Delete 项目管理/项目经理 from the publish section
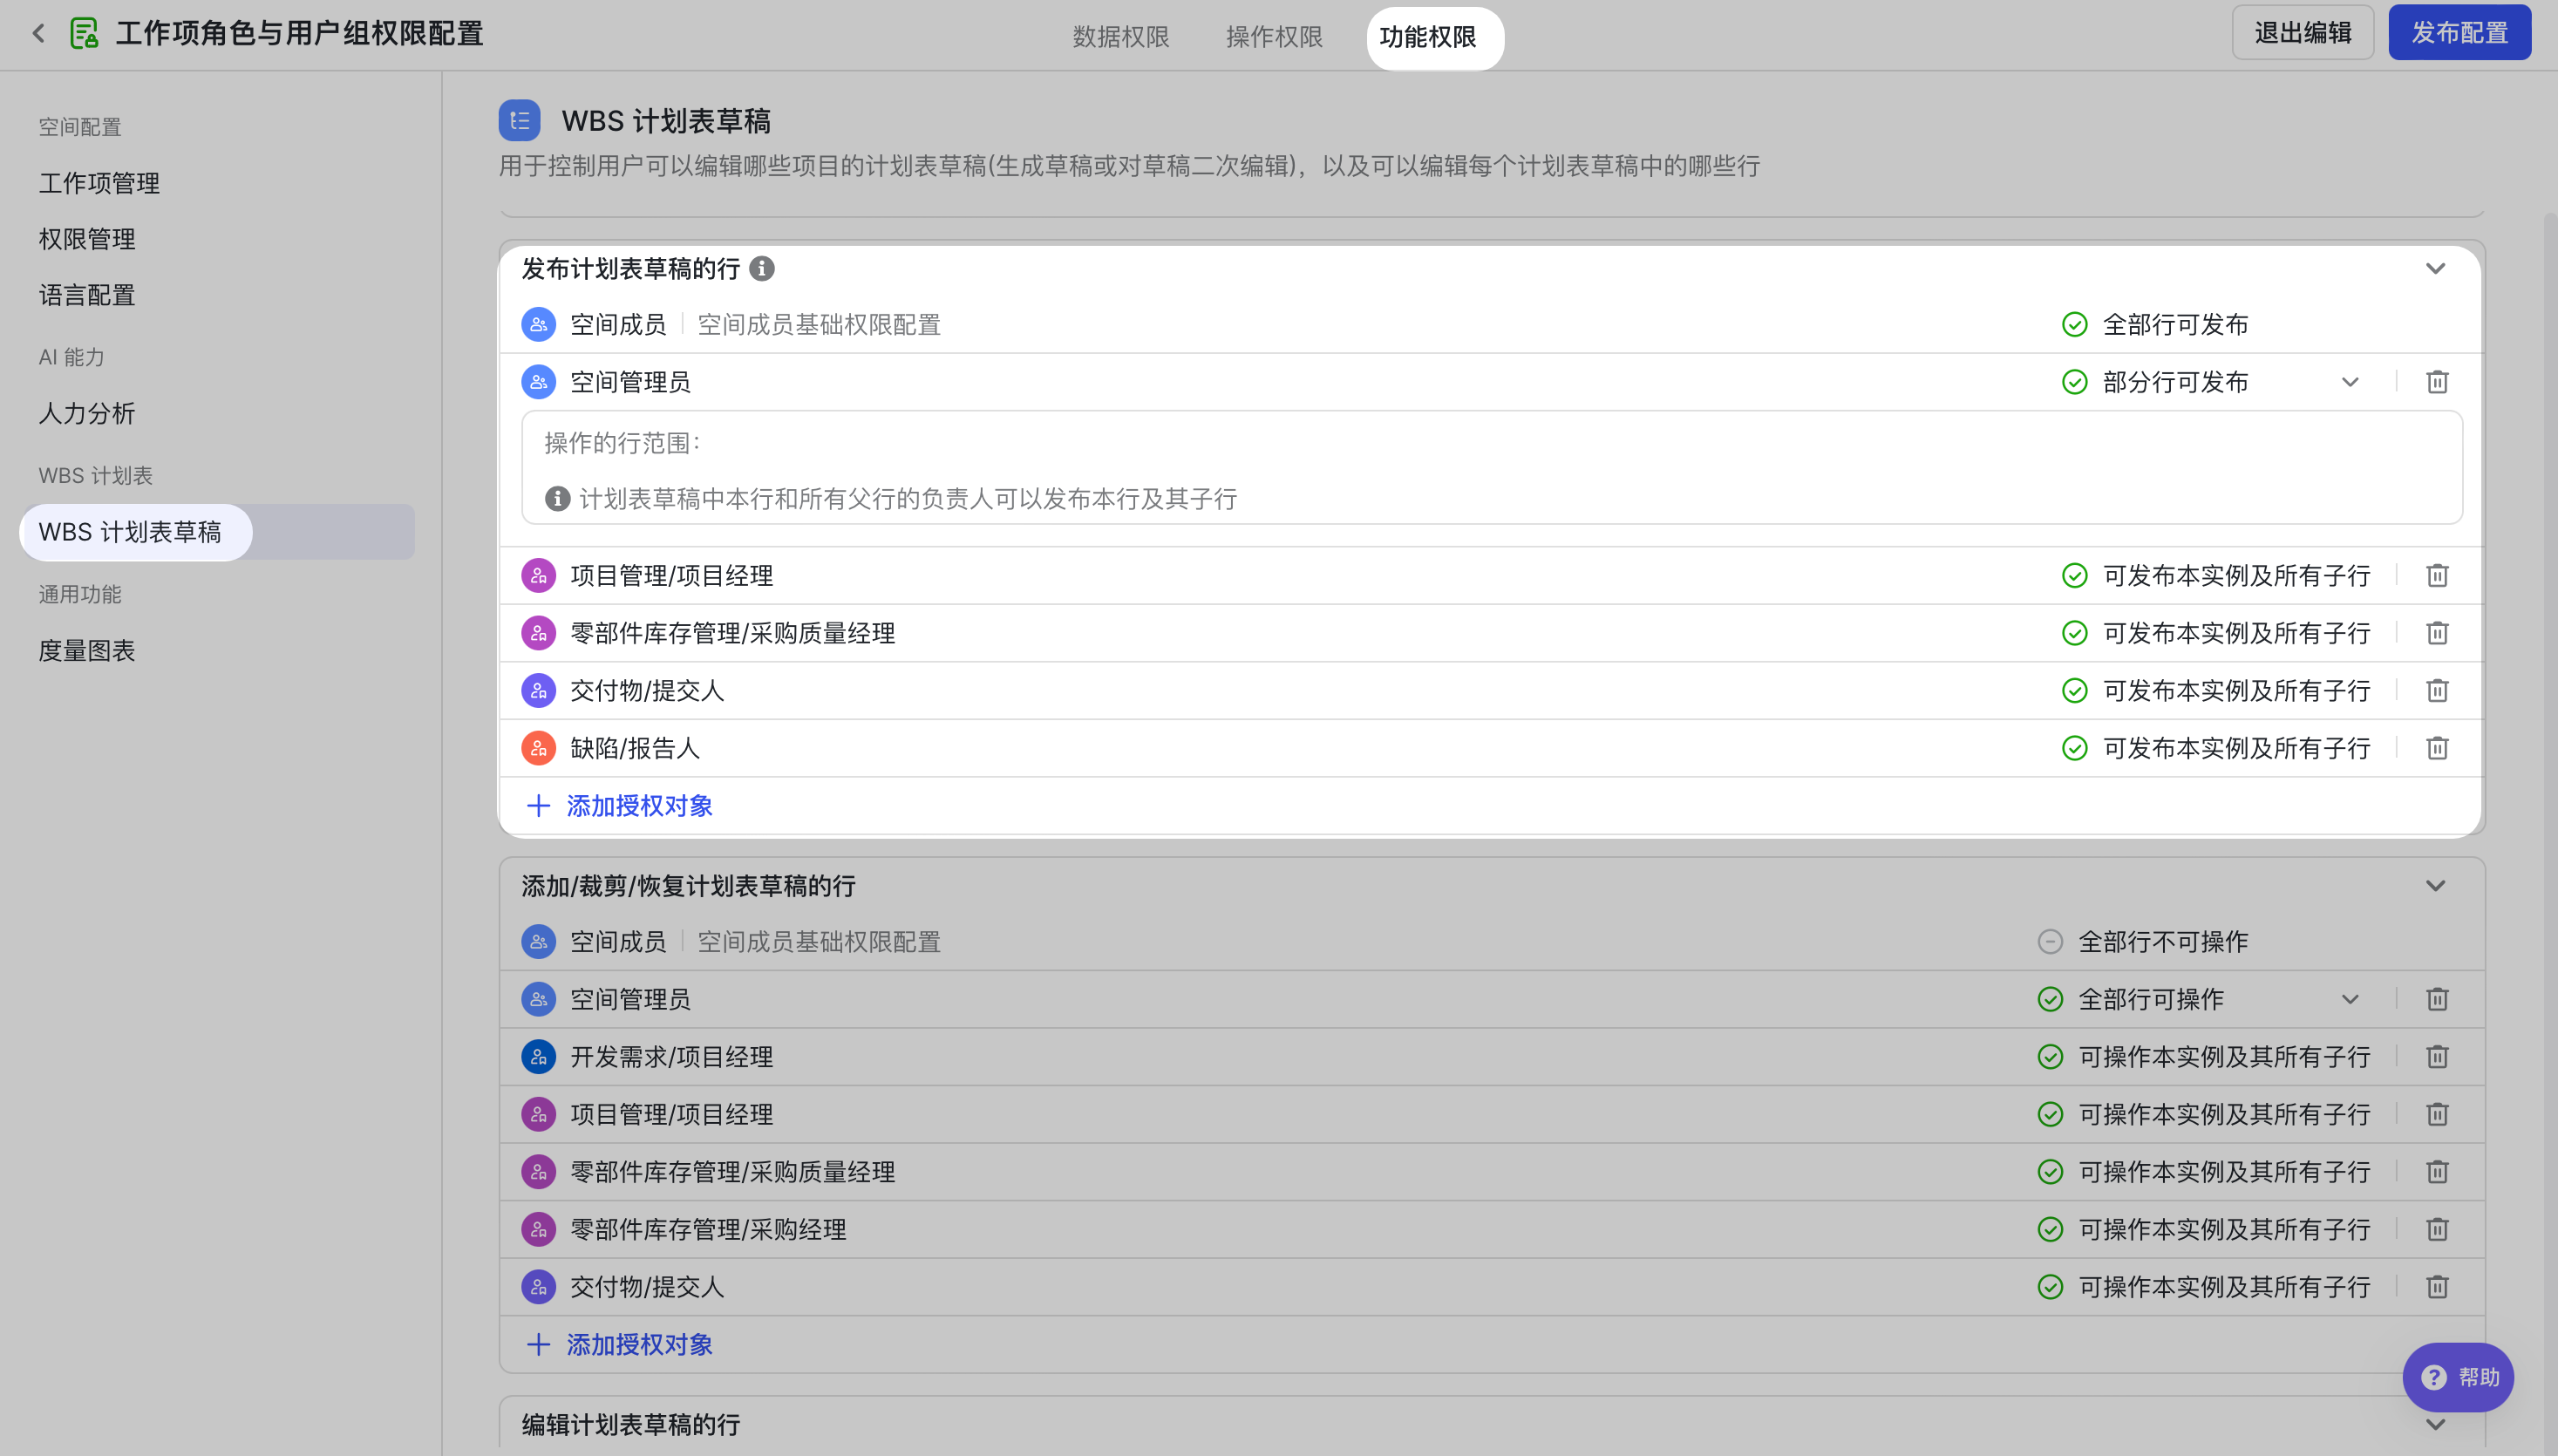 pos(2437,576)
